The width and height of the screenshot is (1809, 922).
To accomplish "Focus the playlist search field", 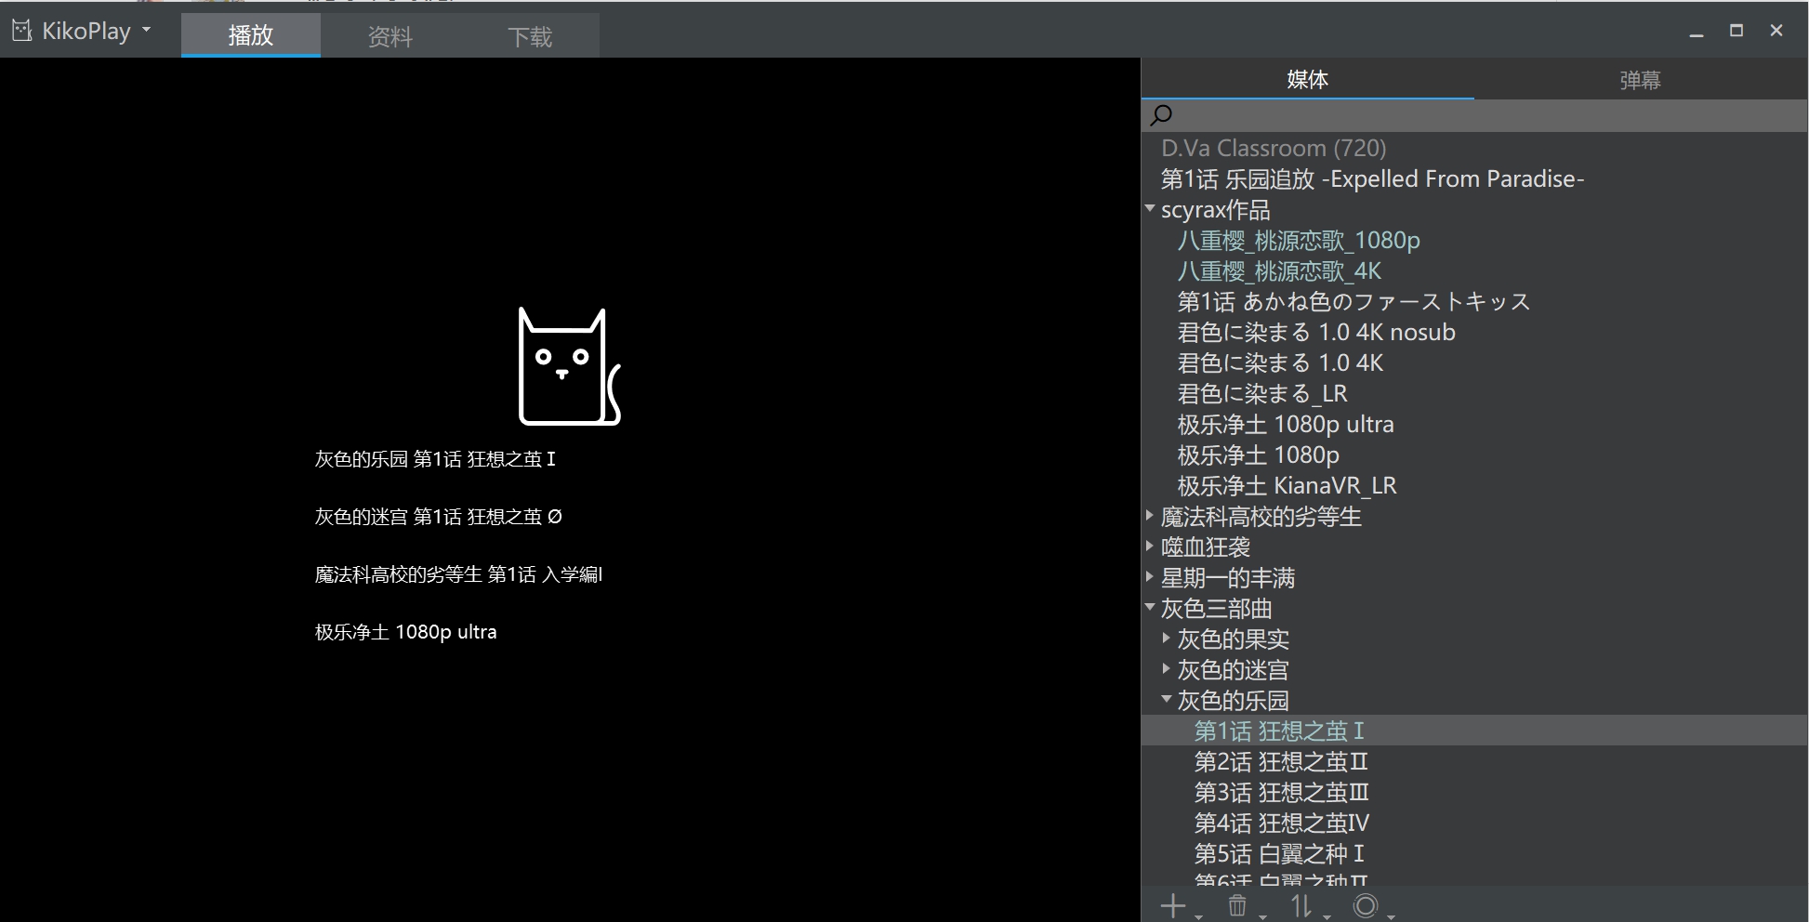I will click(x=1474, y=115).
